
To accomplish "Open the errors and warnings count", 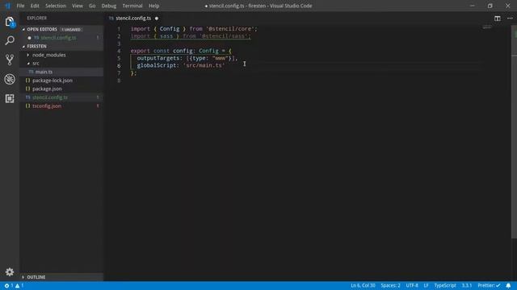I will tap(14, 285).
